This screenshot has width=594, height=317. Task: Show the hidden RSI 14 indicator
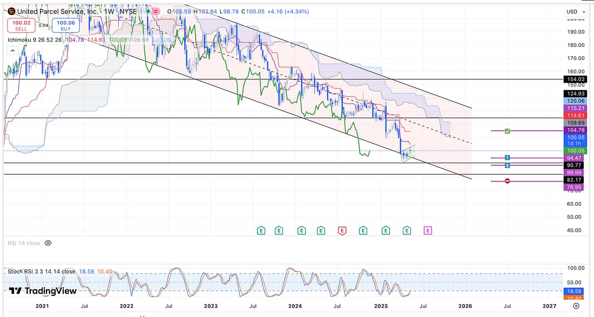(48, 243)
